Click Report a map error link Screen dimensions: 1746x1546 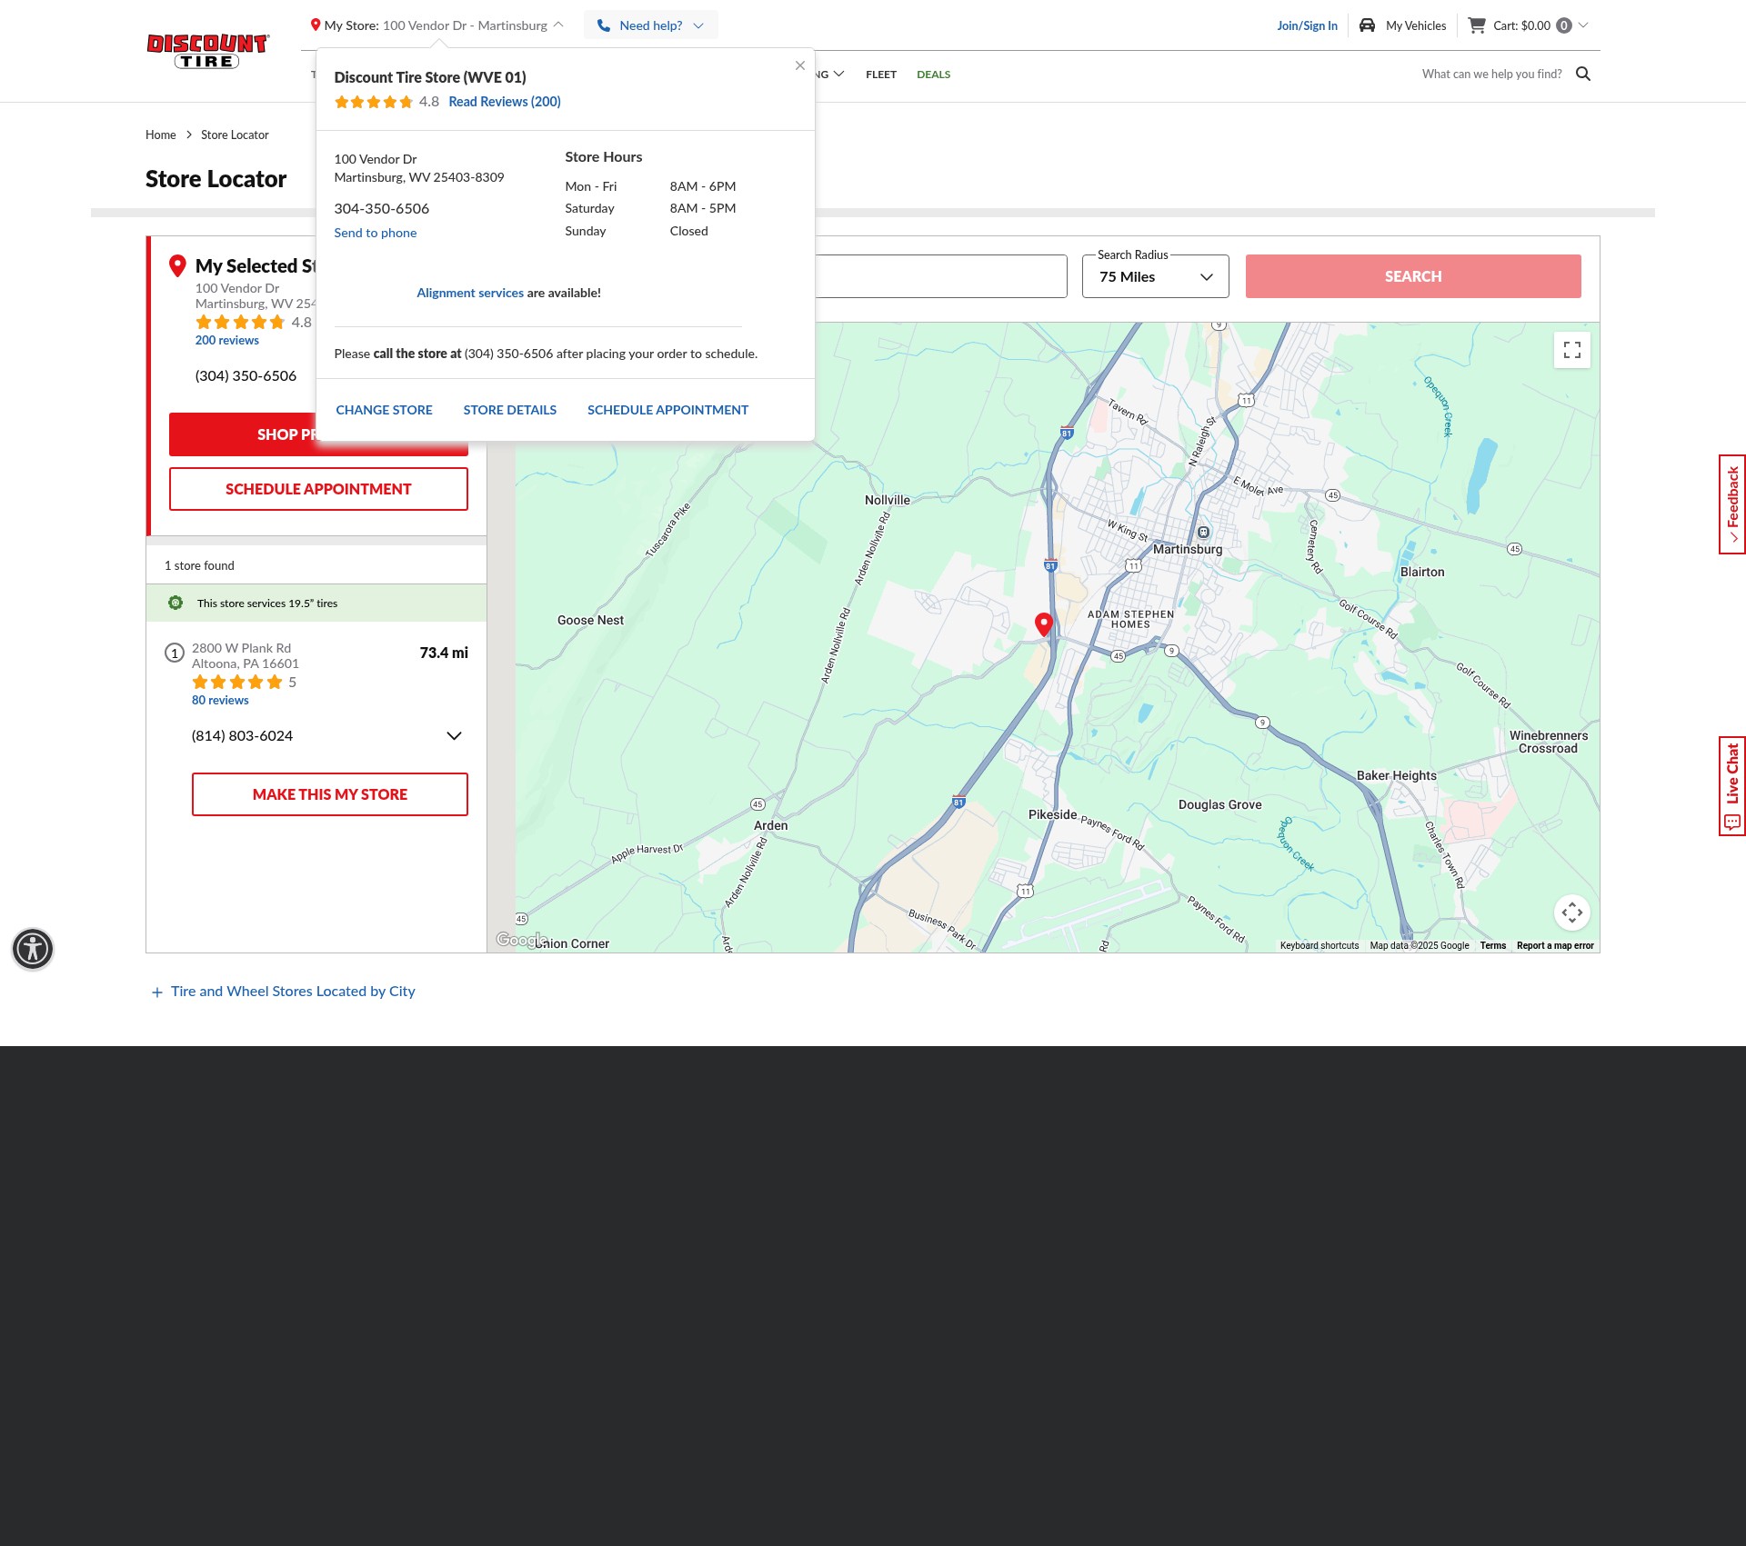1555,945
